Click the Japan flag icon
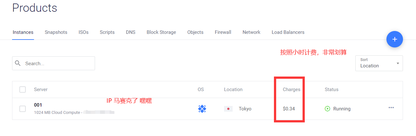The image size is (416, 136). [228, 109]
